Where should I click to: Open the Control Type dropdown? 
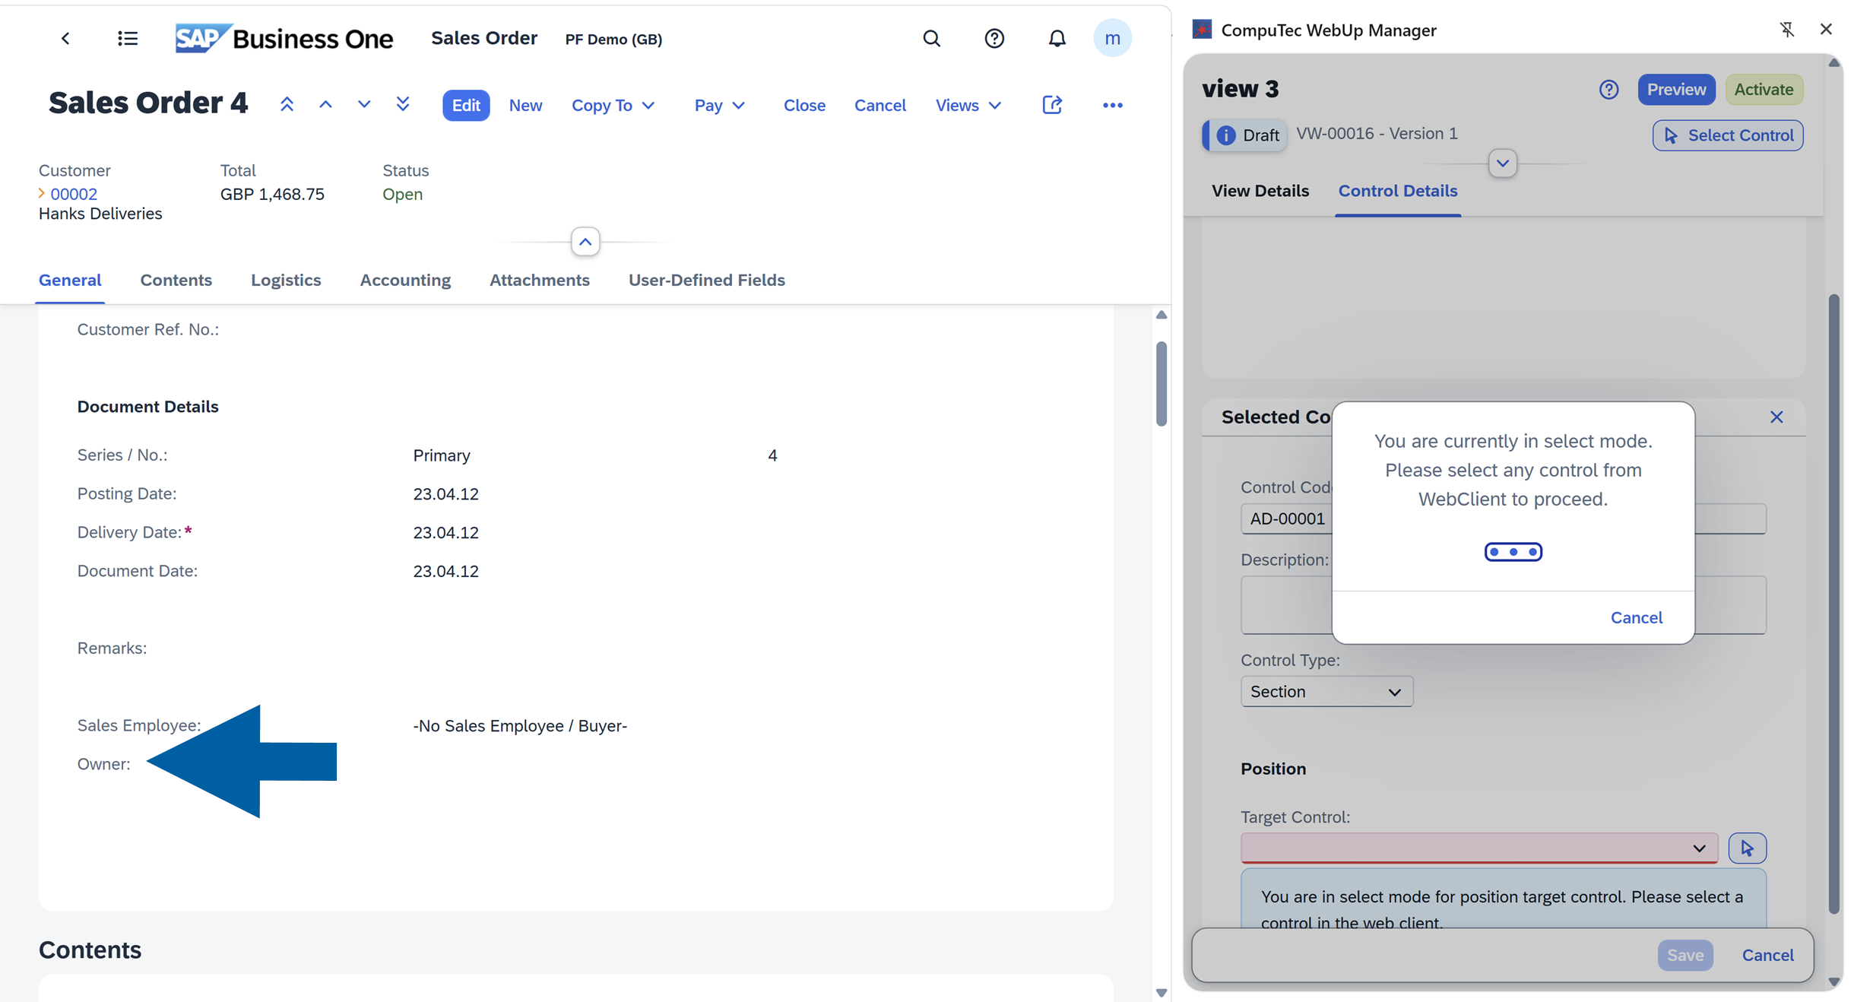click(x=1326, y=691)
